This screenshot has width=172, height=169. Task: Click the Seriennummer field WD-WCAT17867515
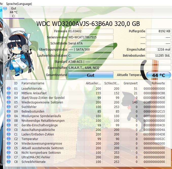(91, 37)
